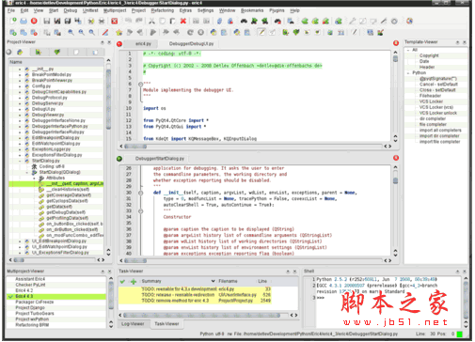The width and height of the screenshot is (475, 342).
Task: Open the File menu
Action: coord(11,10)
